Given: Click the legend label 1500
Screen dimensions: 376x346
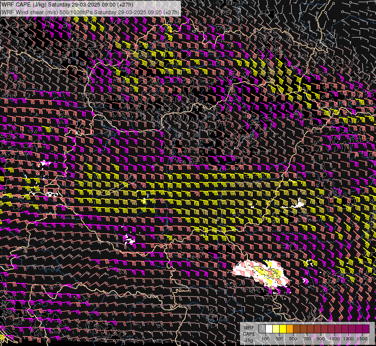Looking at the screenshot, I should (362, 339).
